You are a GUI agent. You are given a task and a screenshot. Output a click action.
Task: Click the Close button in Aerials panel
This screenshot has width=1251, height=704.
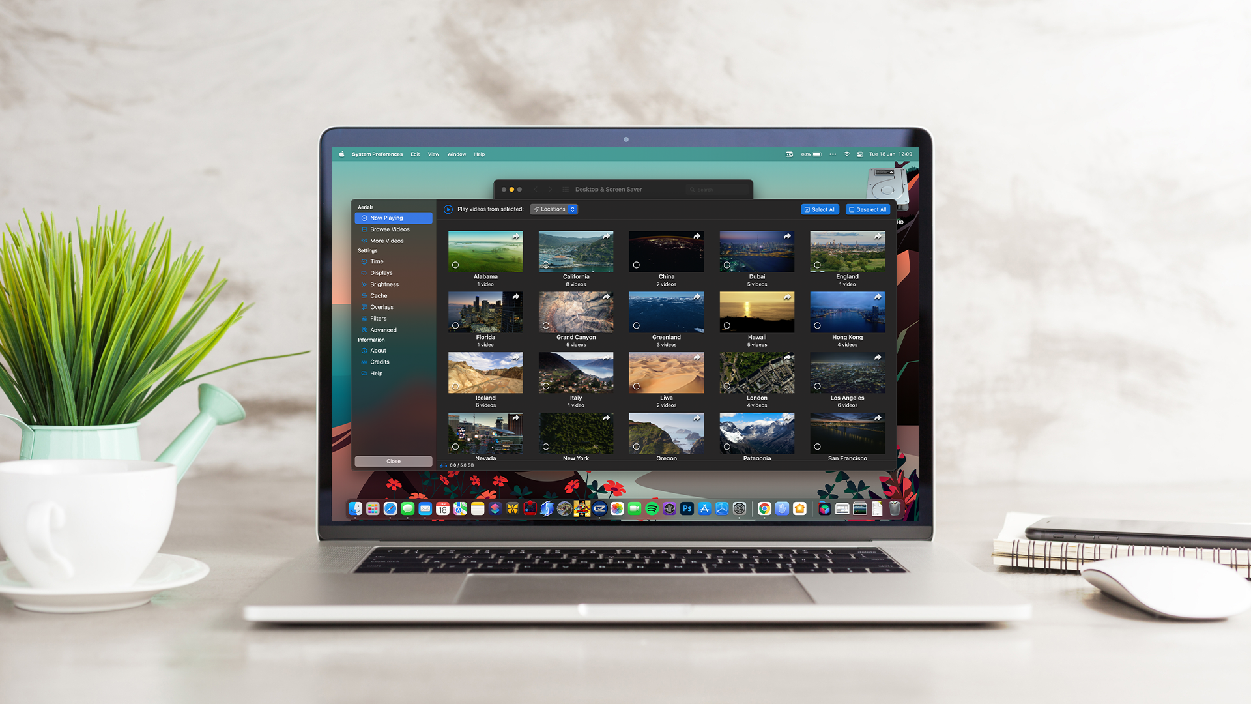[394, 461]
